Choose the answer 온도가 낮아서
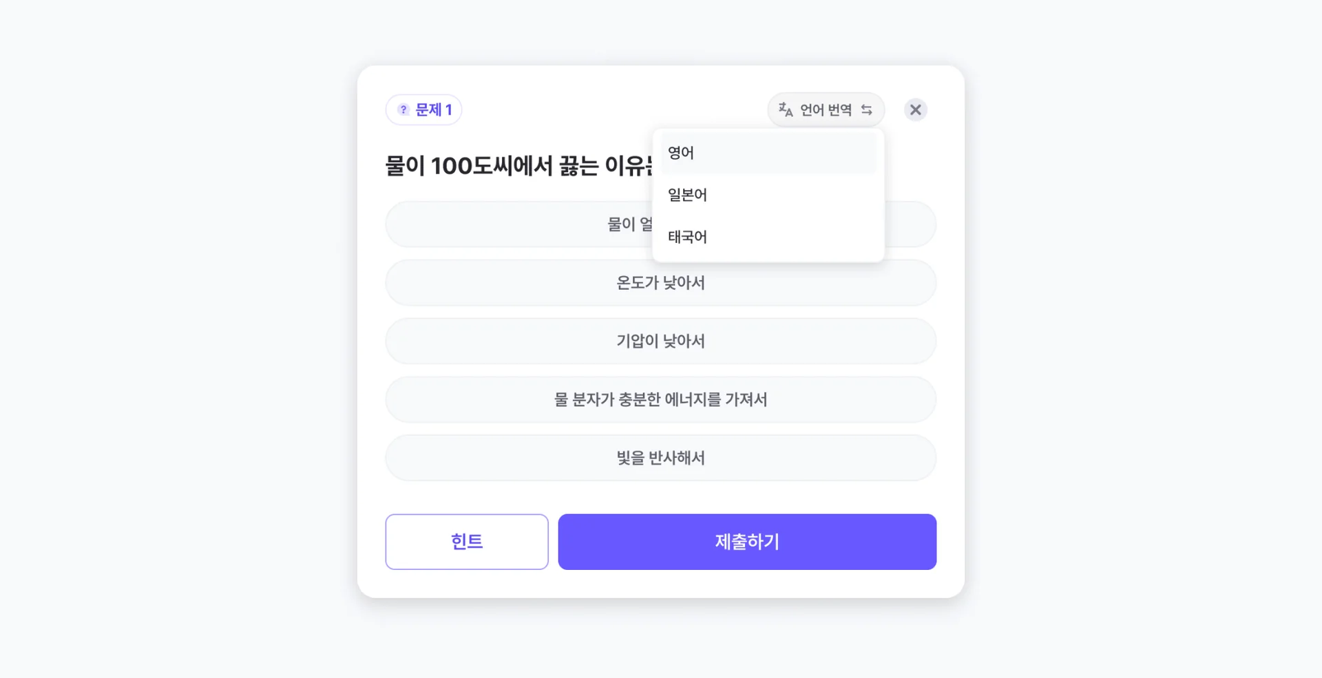 [660, 282]
